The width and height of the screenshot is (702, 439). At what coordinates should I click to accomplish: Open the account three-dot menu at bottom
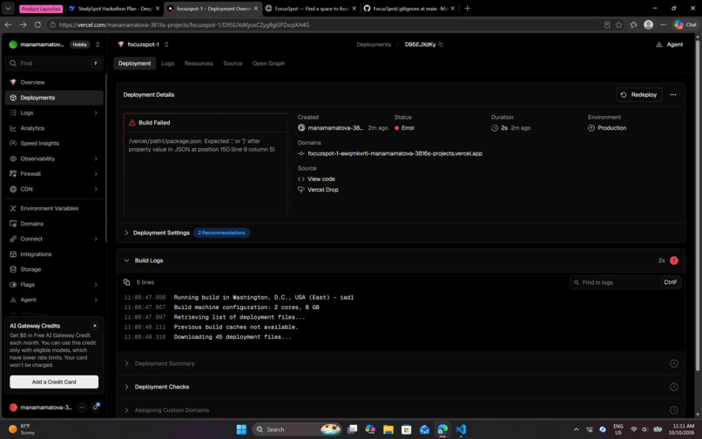click(82, 407)
